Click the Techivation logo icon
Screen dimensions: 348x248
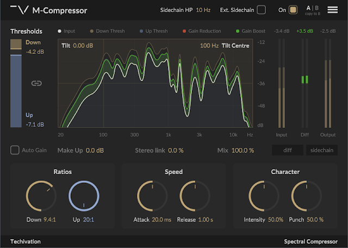pos(20,10)
